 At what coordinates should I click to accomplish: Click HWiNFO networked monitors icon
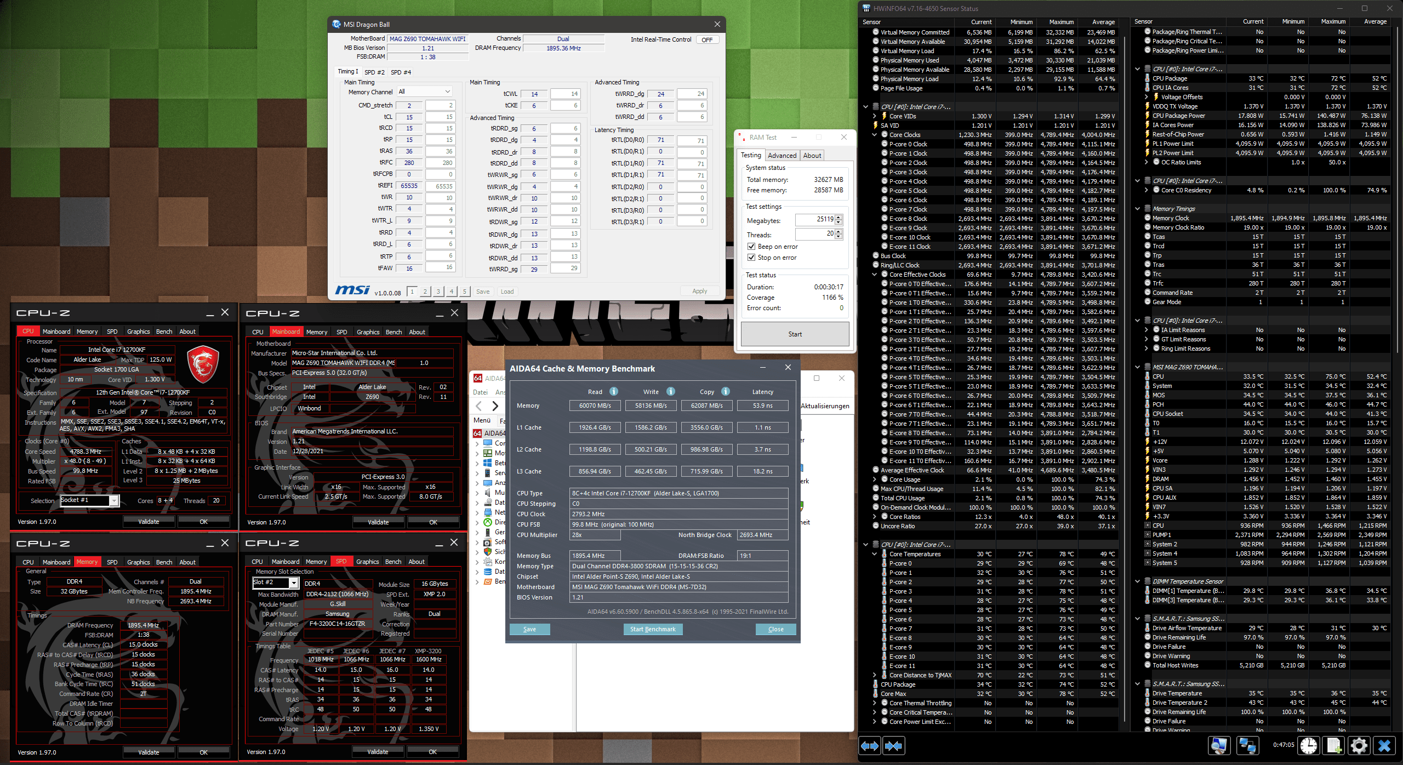pyautogui.click(x=1248, y=745)
